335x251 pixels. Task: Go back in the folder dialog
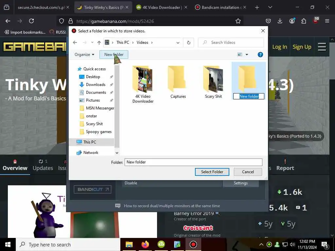75,42
